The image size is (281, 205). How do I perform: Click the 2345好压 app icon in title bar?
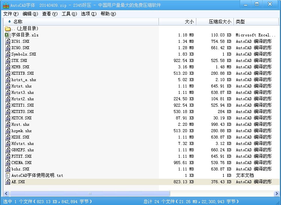point(6,5)
